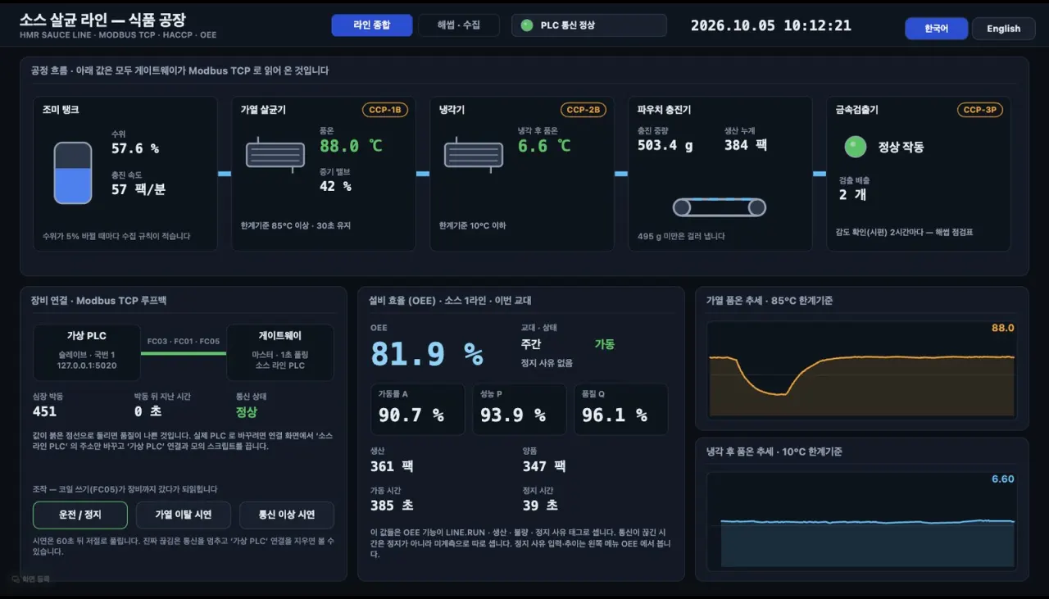The width and height of the screenshot is (1049, 599).
Task: Click the CCP-2B badge
Action: [x=584, y=110]
